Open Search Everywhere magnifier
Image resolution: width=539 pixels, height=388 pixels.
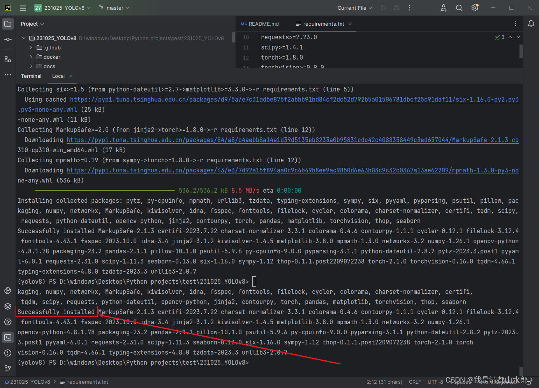click(459, 8)
